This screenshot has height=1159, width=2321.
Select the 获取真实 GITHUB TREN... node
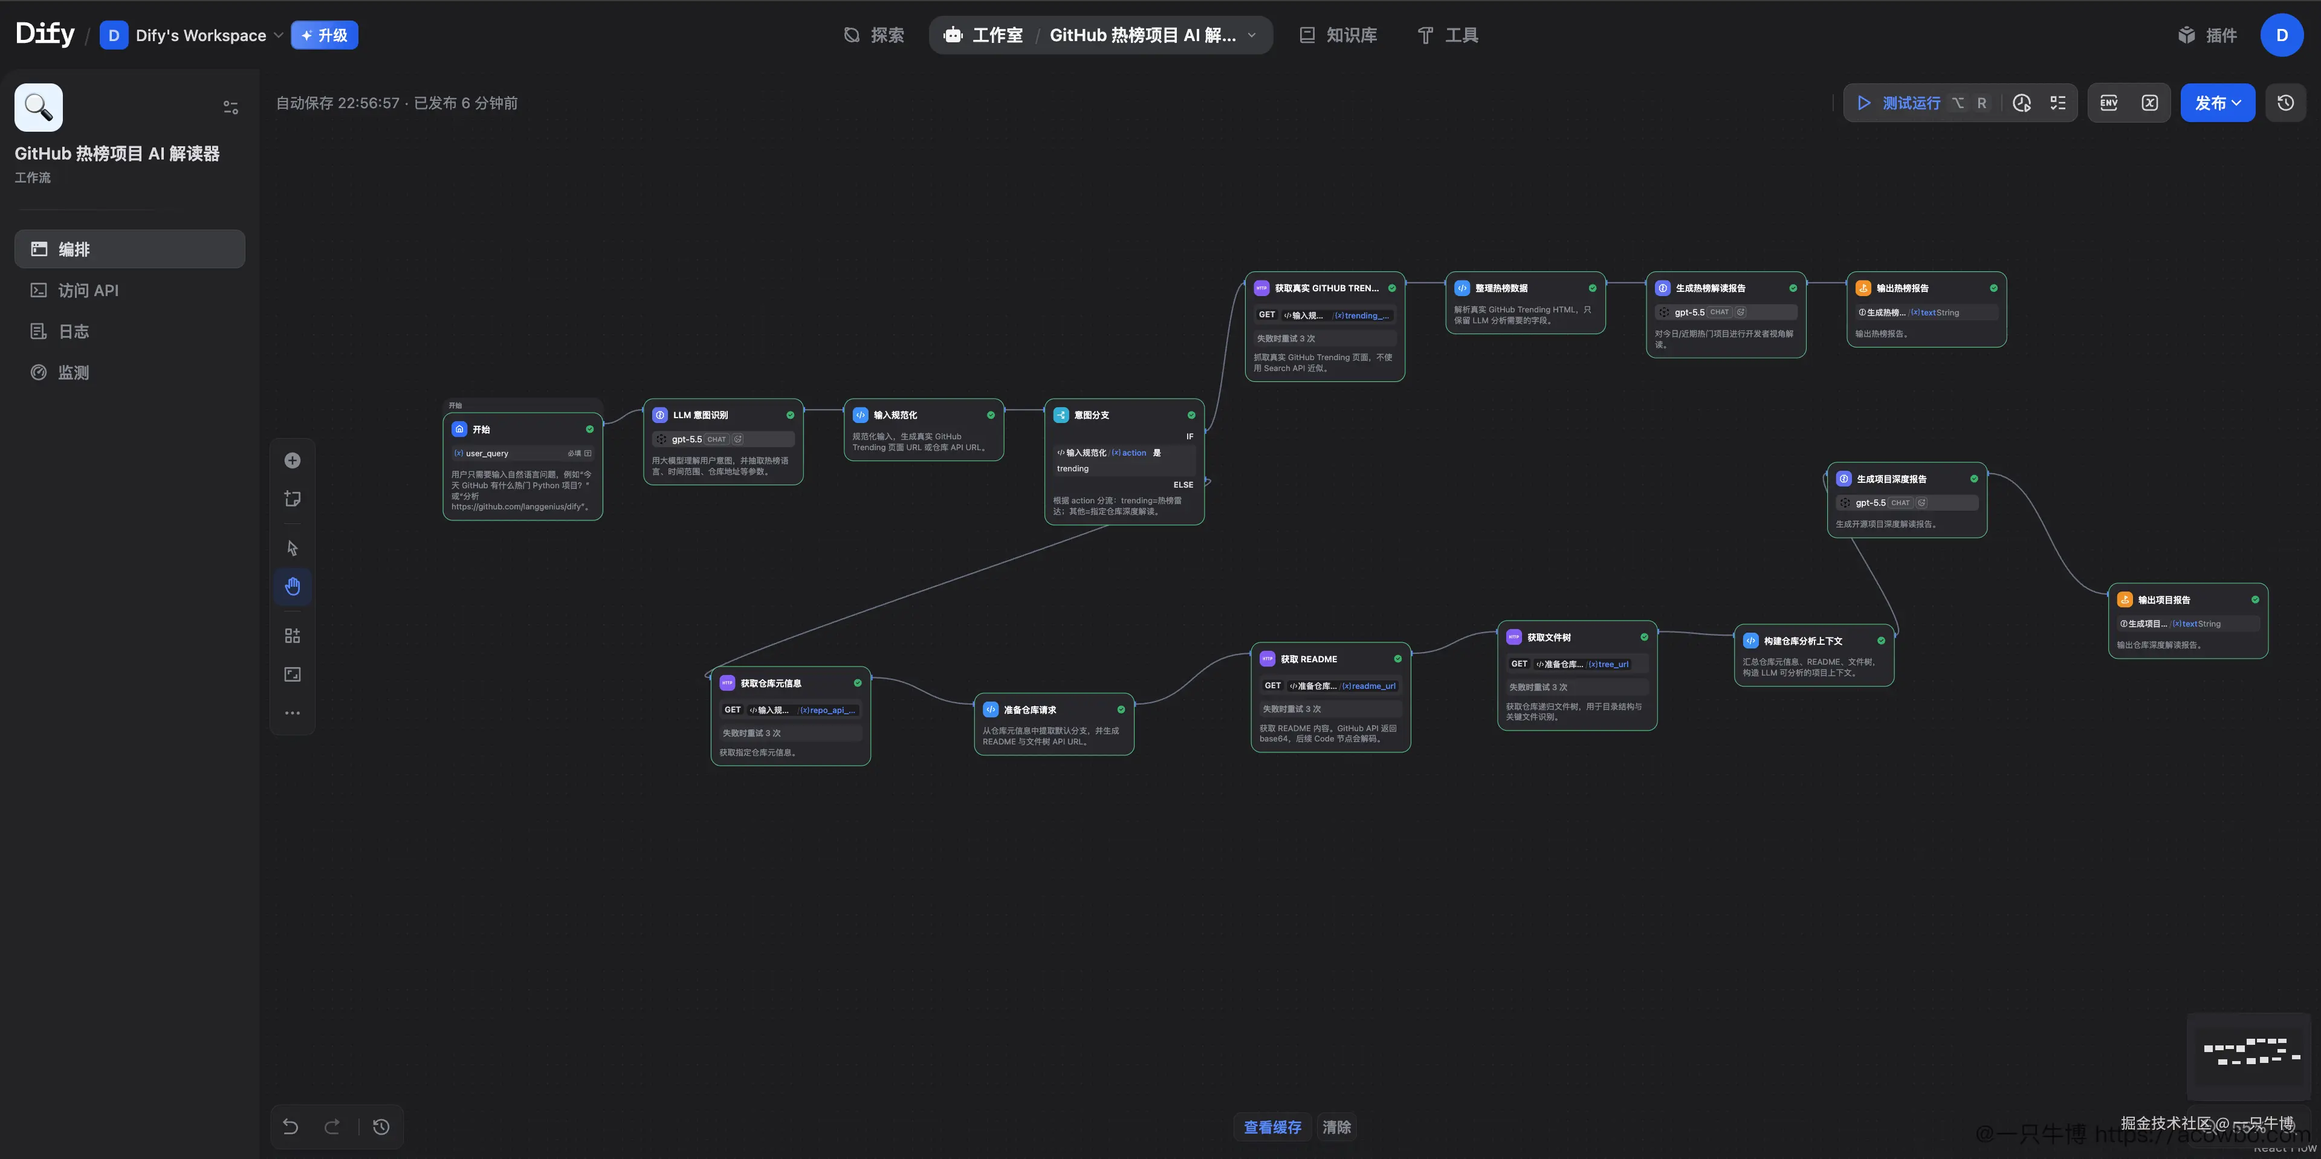[x=1324, y=327]
